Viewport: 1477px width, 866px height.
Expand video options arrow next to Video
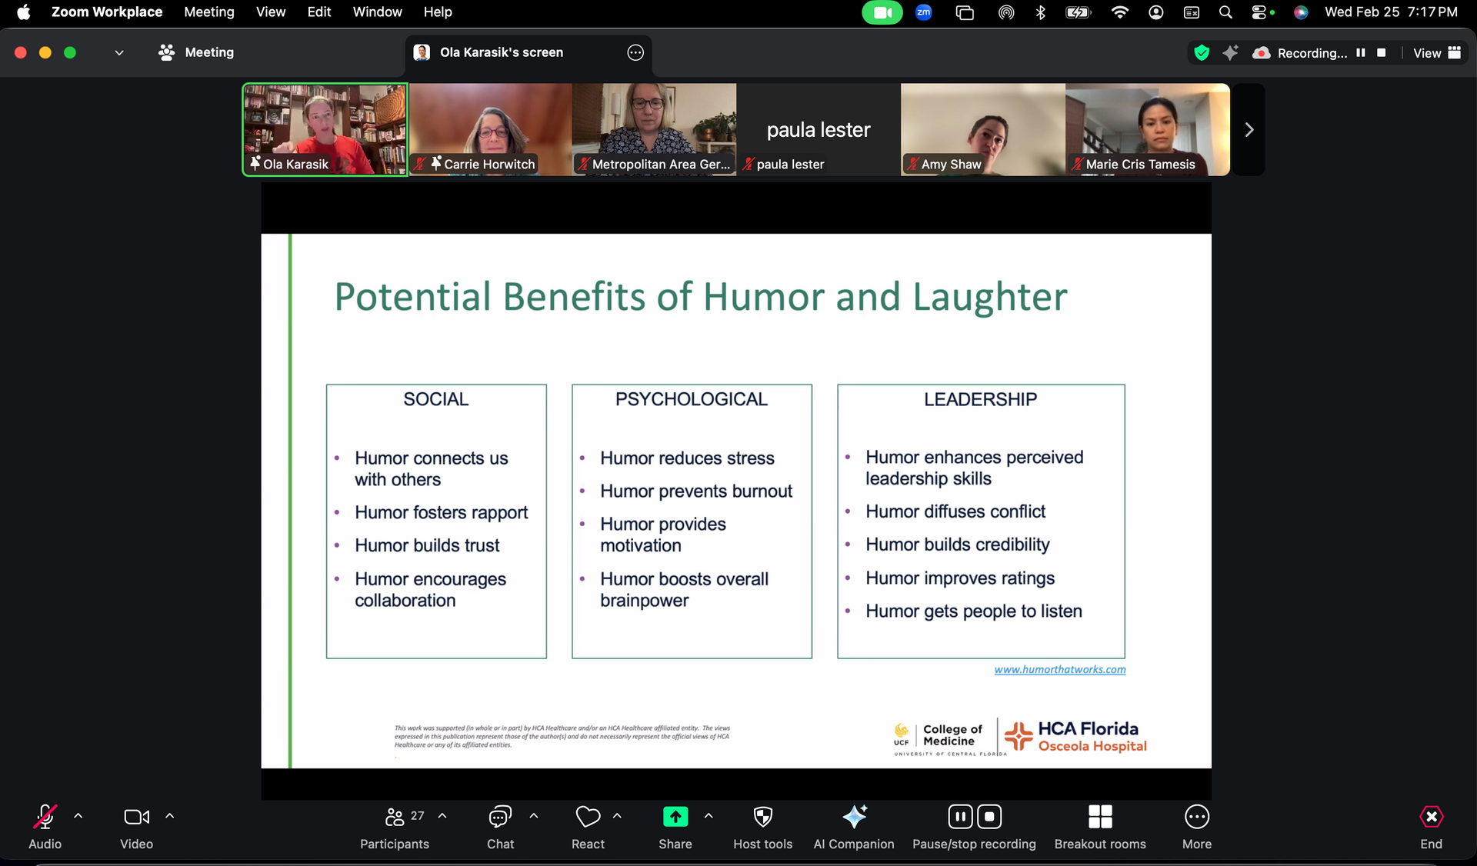coord(169,816)
